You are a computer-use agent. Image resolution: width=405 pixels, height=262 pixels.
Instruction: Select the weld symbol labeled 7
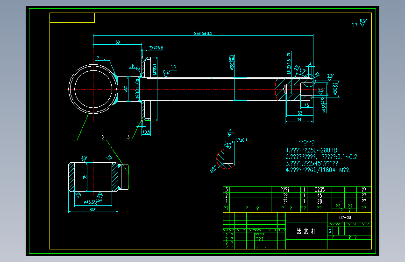click(101, 58)
